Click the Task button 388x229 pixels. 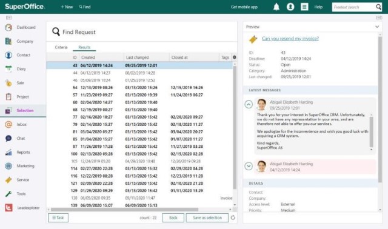coord(58,217)
